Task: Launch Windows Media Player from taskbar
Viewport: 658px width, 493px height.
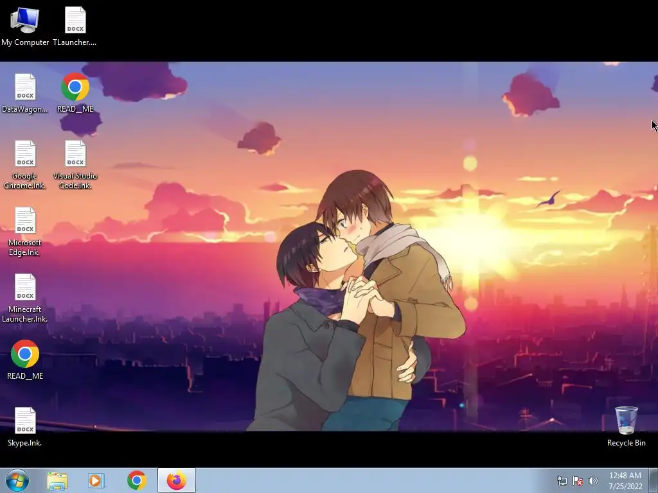Action: 96,481
